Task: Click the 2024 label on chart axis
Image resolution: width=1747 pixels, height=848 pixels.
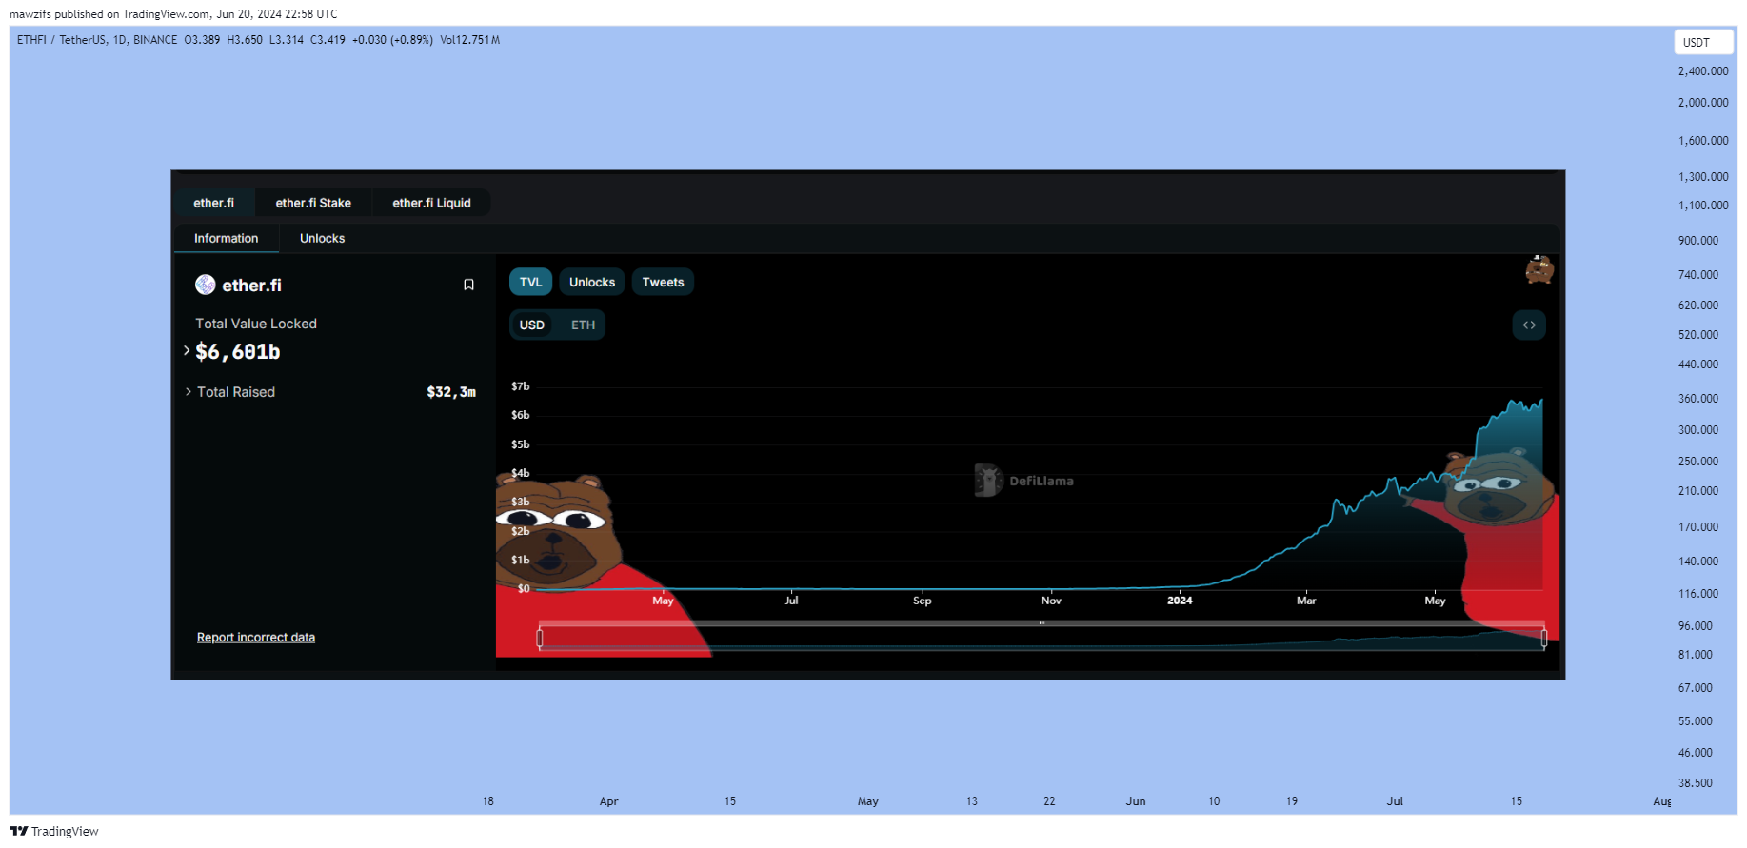Action: [1180, 601]
